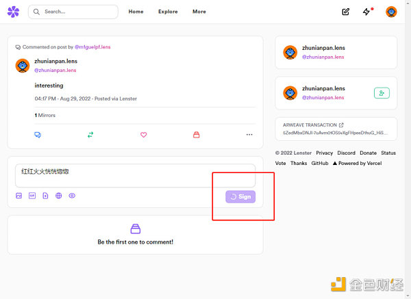Open the notifications lightning bolt icon
Viewport: 411px width, 299px height.
(366, 12)
